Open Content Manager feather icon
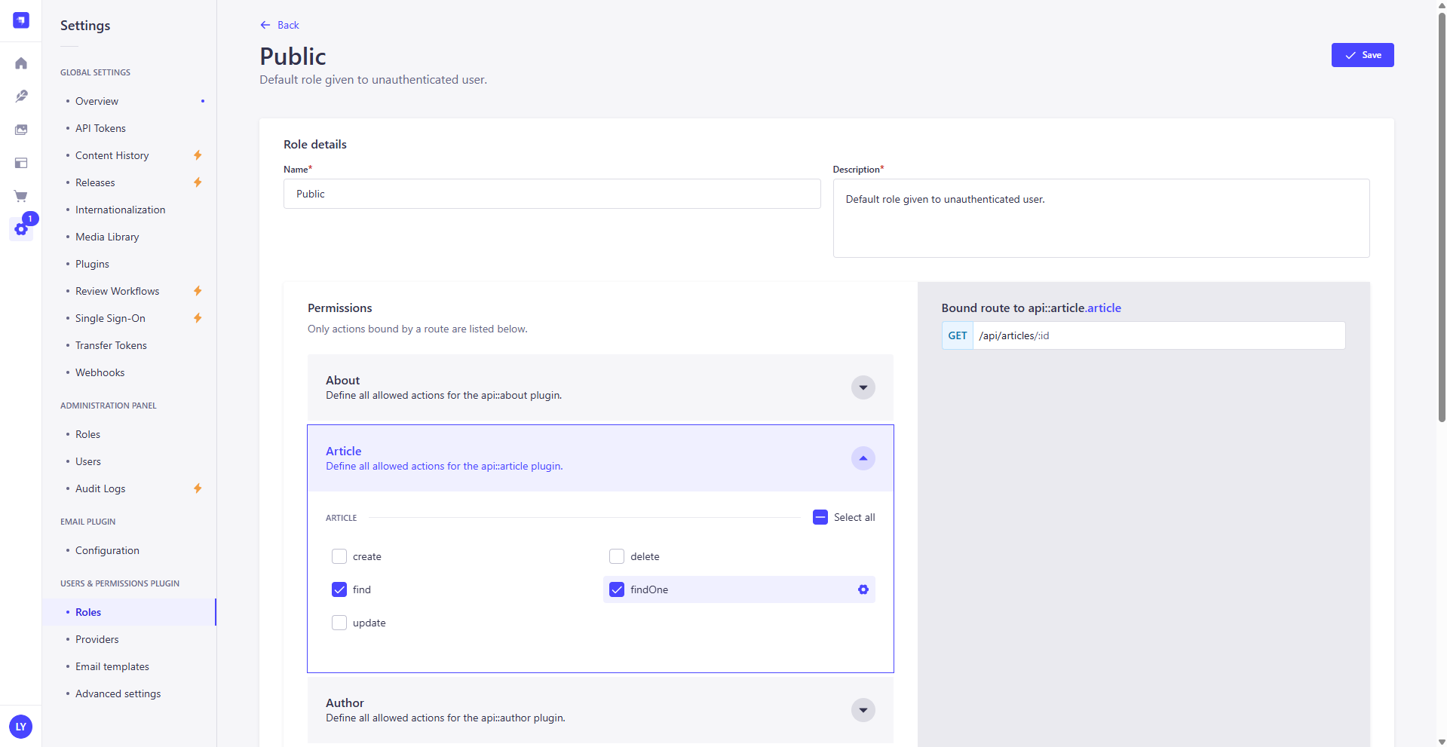 [21, 96]
